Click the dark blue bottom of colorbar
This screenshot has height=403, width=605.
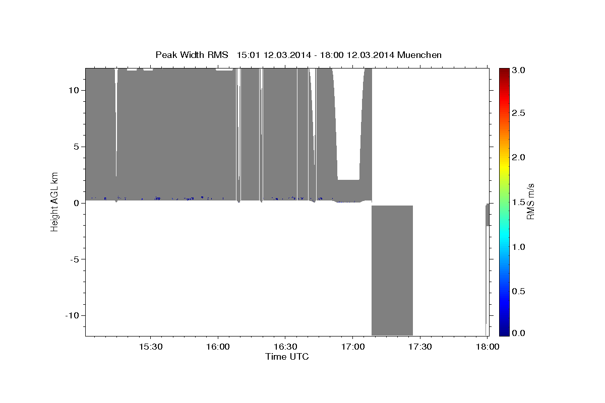(x=505, y=331)
